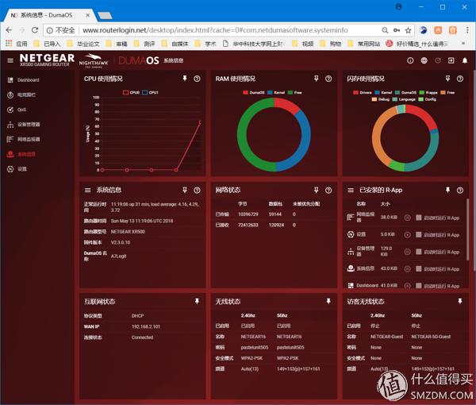Start the 设置 R-App
Screen dimensions: 476x405
pos(408,234)
